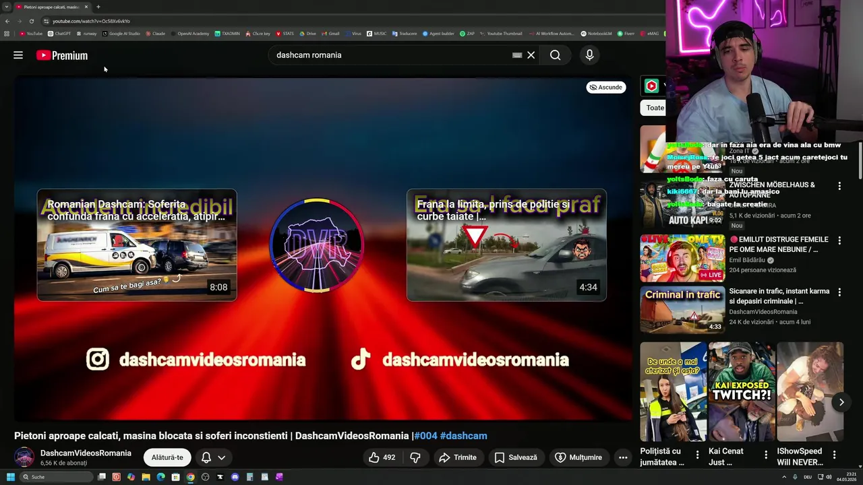Open on-screen keyboard icon in search box
Screen dimensions: 863x485
point(517,55)
